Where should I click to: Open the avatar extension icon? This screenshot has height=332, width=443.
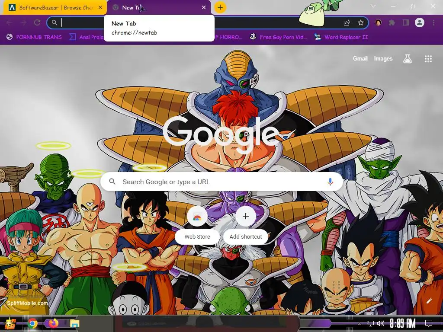(378, 22)
